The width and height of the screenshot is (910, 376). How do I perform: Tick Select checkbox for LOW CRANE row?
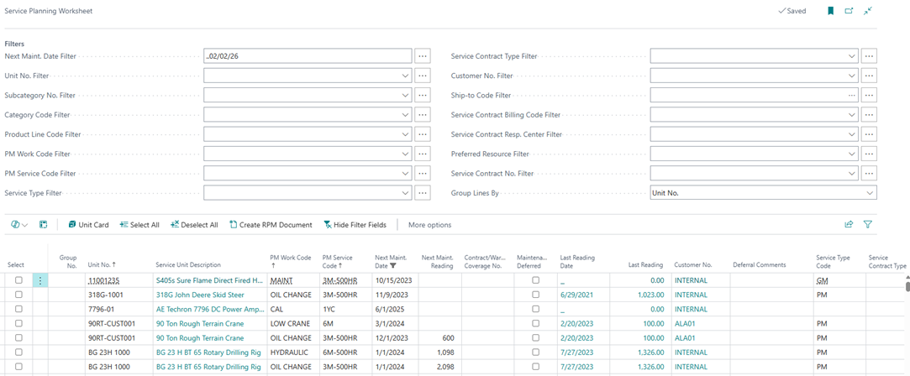tap(18, 323)
